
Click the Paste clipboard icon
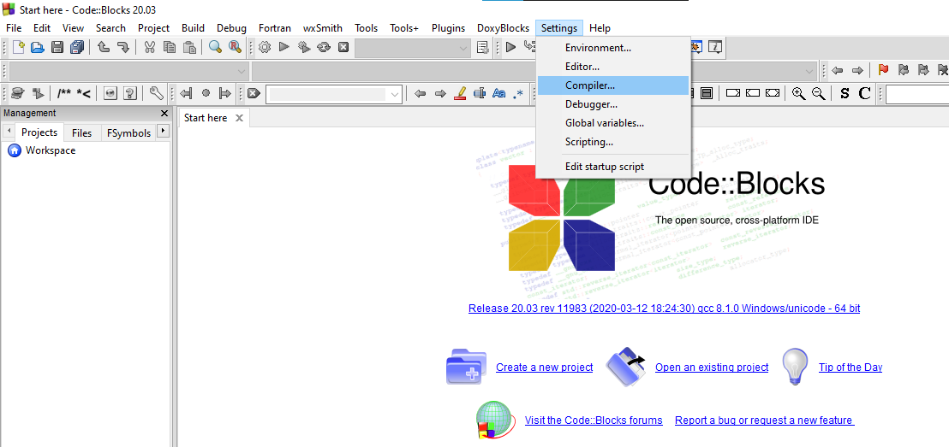click(x=189, y=47)
